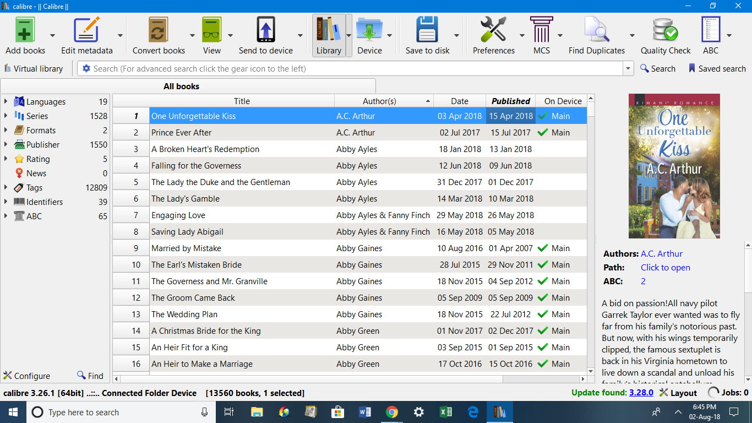Expand the ABC category in tag browser
The width and height of the screenshot is (752, 423).
[6, 216]
